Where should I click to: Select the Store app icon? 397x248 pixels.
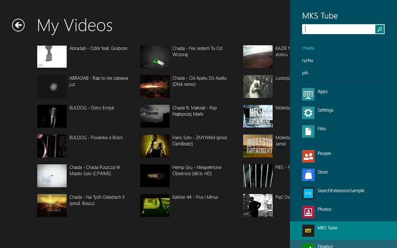point(308,175)
